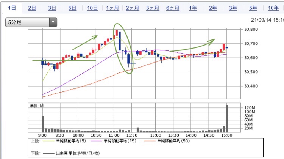The width and height of the screenshot is (284, 159).
Task: View the 1年 chart range
Action: tap(193, 8)
